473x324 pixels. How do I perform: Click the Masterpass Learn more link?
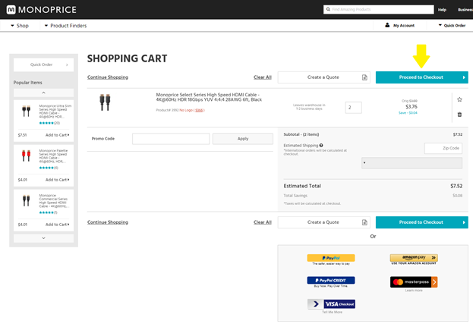414,291
